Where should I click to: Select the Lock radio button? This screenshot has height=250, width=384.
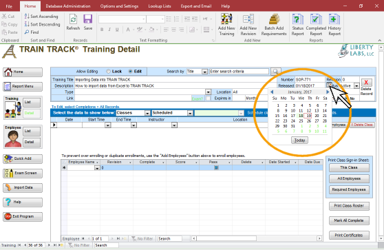[x=108, y=72]
